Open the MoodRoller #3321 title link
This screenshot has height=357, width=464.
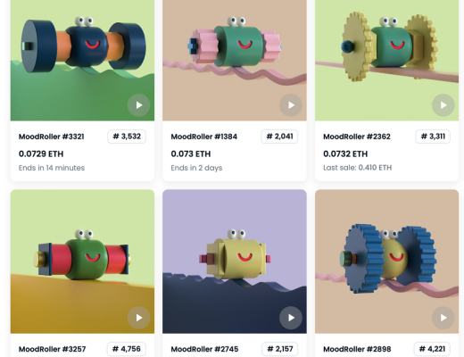coord(52,137)
